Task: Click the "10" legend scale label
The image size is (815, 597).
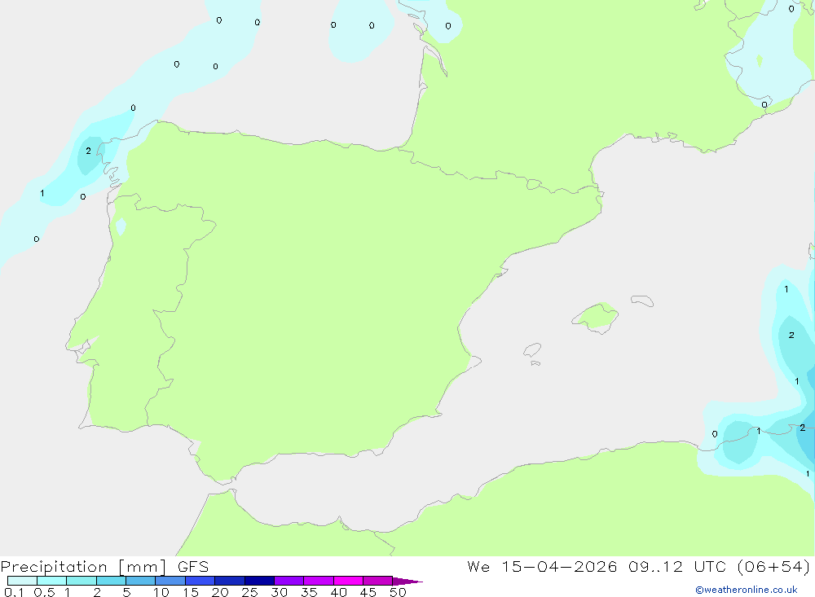Action: coord(161,592)
